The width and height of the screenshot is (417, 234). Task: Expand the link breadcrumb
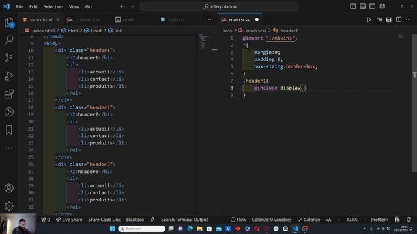pyautogui.click(x=115, y=31)
